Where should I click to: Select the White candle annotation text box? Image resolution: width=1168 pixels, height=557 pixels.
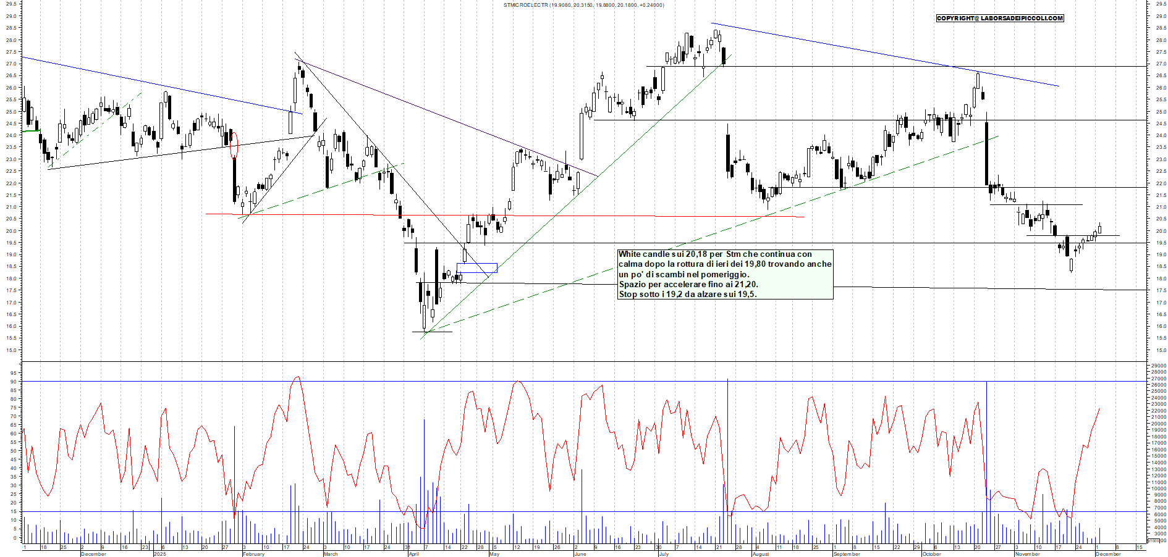(x=725, y=274)
